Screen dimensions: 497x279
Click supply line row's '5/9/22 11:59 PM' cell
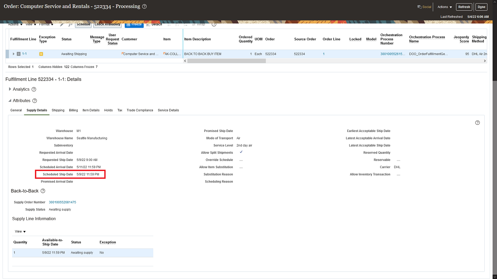(x=53, y=253)
